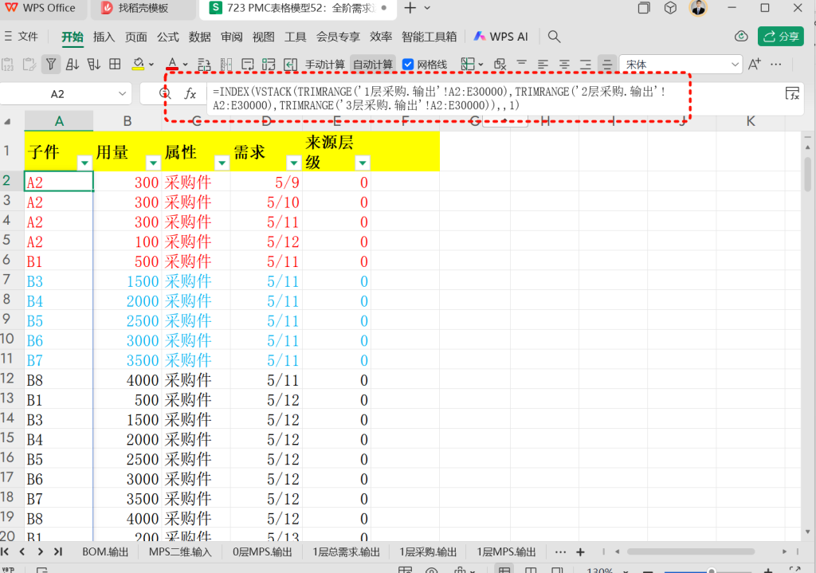Click the format painter clipboard icon
Image resolution: width=816 pixels, height=573 pixels.
29,65
